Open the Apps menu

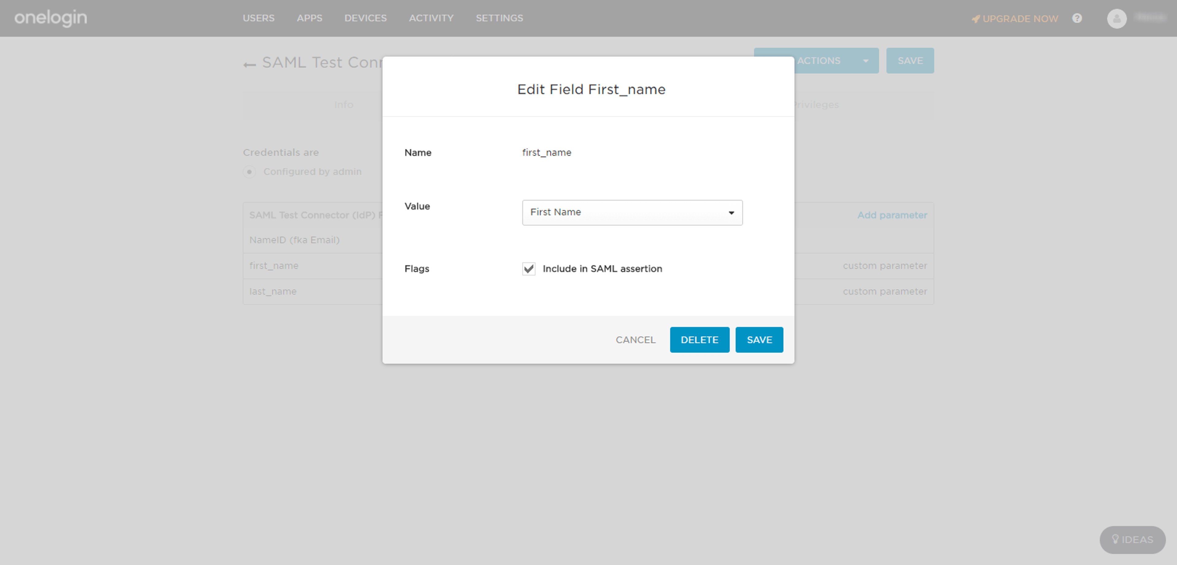click(309, 18)
